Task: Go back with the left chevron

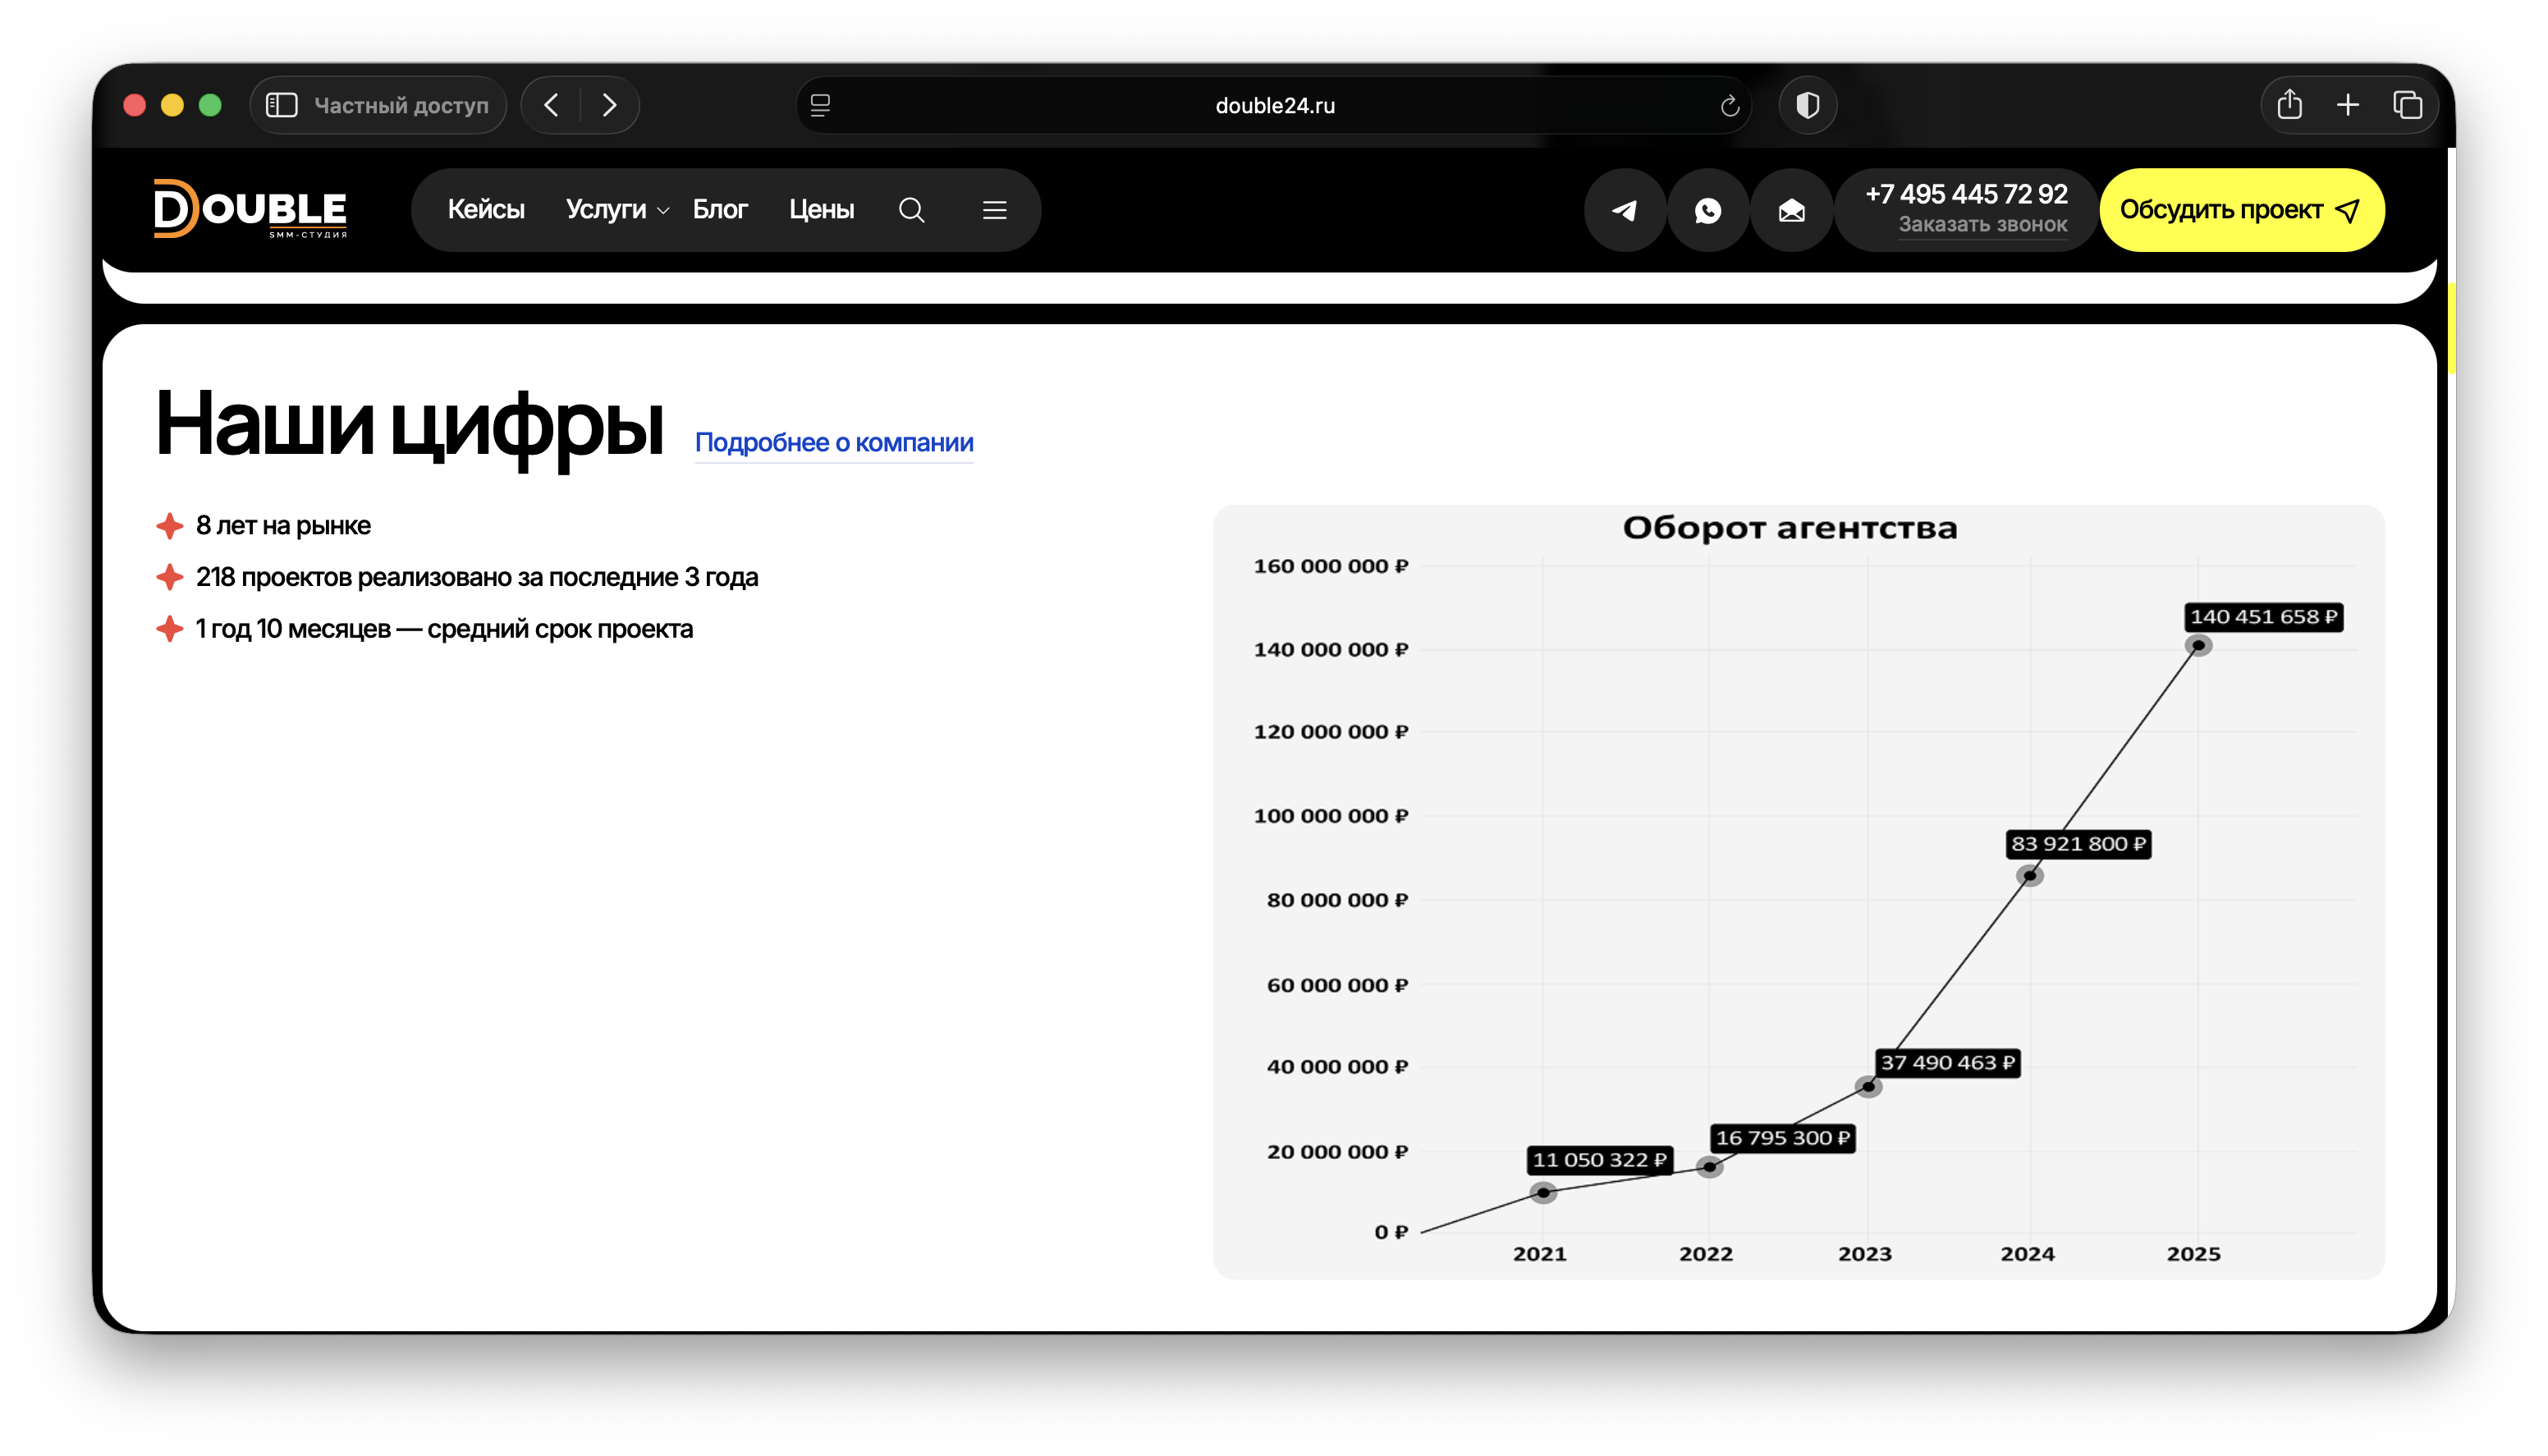Action: pos(551,105)
